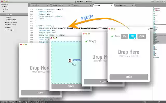Click the foto.jpg file name in drop64 window

pos(93,41)
